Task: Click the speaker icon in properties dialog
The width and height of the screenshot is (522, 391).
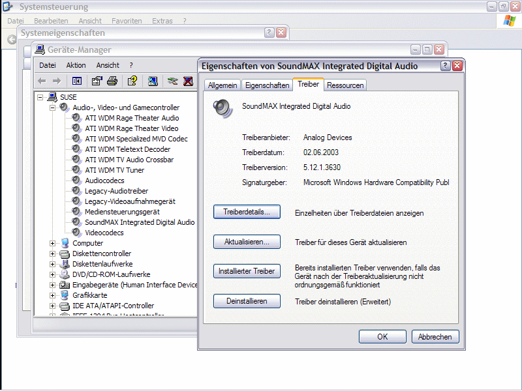Action: (223, 109)
